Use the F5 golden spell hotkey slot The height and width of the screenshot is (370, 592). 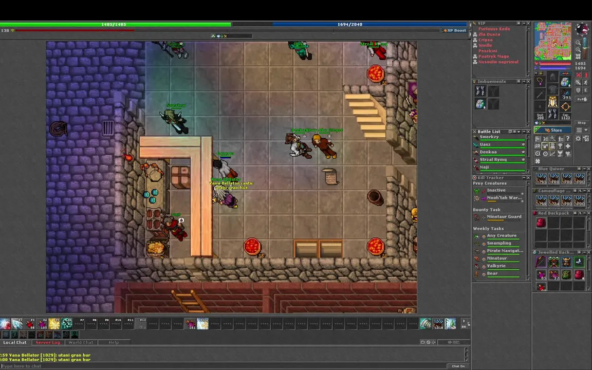pyautogui.click(x=54, y=324)
